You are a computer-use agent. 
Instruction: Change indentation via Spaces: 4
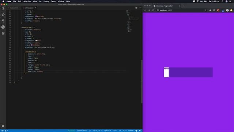(107, 131)
